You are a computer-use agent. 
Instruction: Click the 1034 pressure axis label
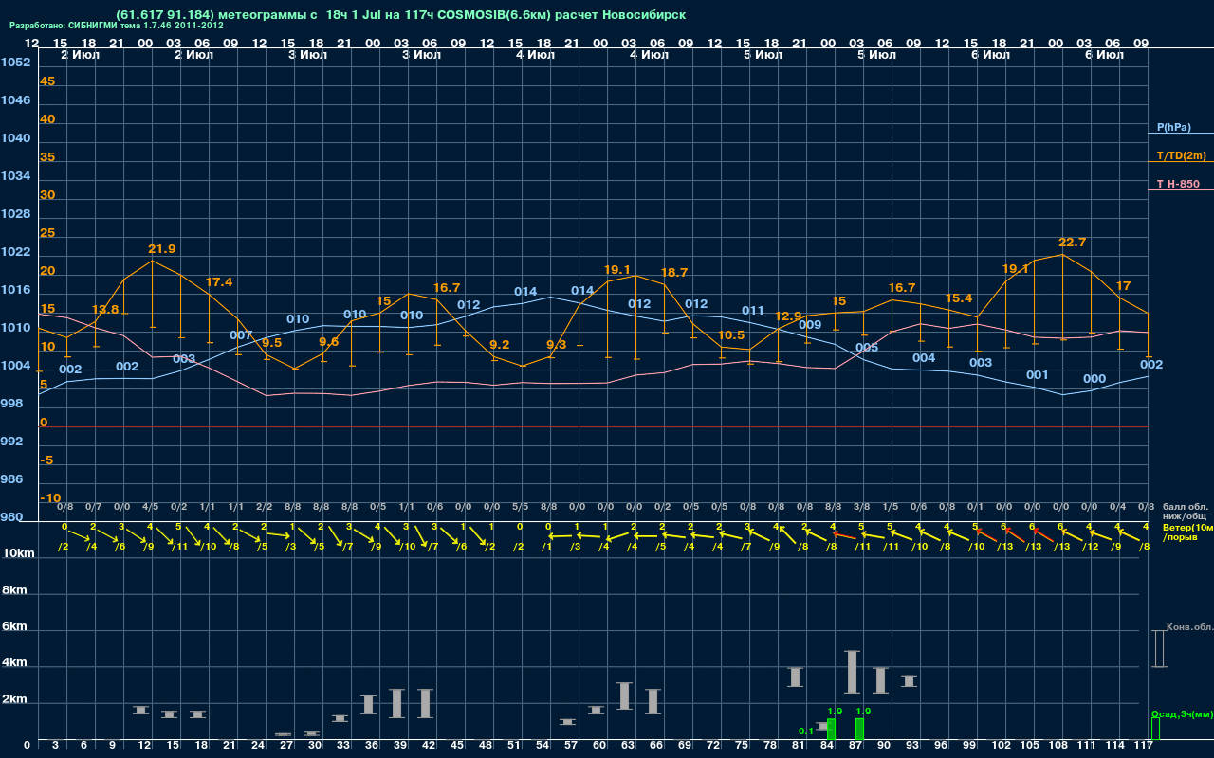tap(15, 176)
